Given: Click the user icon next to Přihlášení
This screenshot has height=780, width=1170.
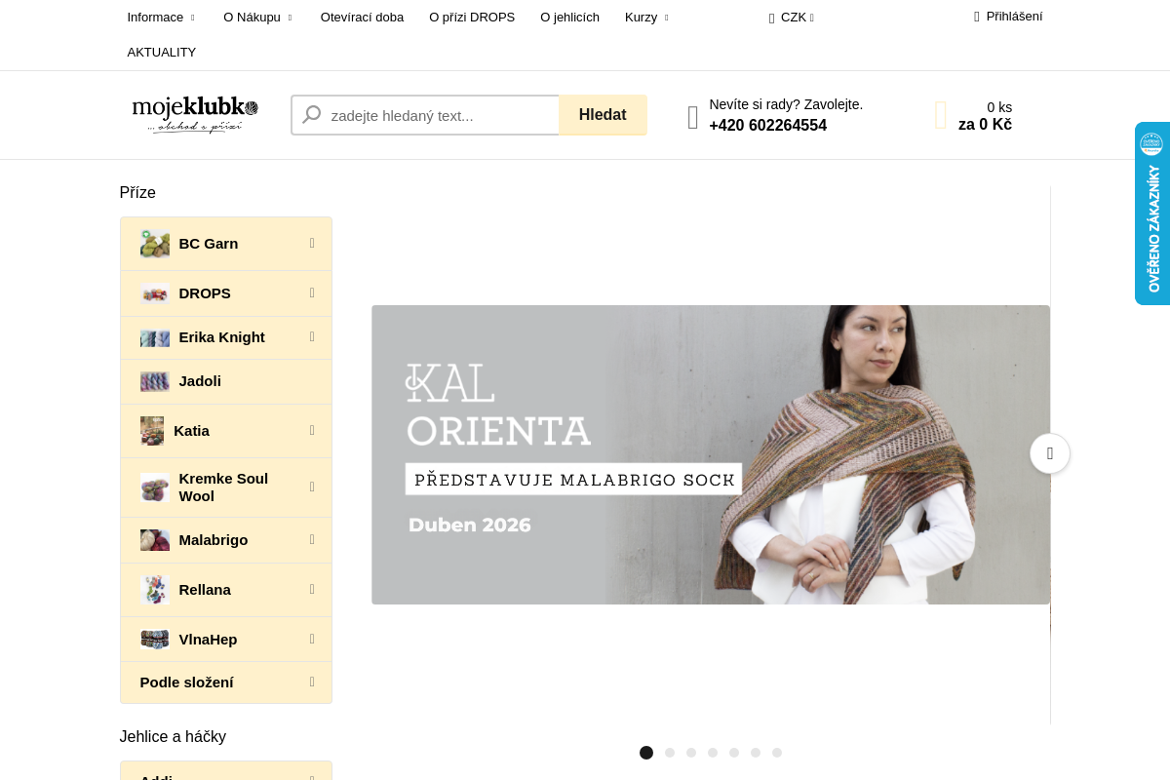Looking at the screenshot, I should [977, 17].
